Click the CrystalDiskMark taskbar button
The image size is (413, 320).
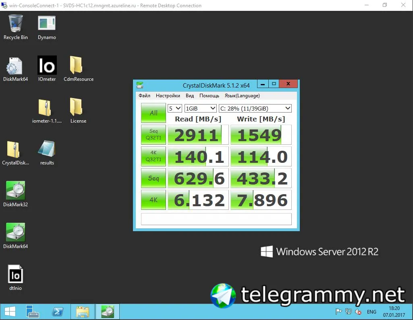(x=108, y=312)
